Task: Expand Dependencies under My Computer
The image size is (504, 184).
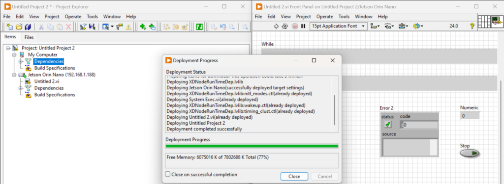Action: [x=21, y=61]
